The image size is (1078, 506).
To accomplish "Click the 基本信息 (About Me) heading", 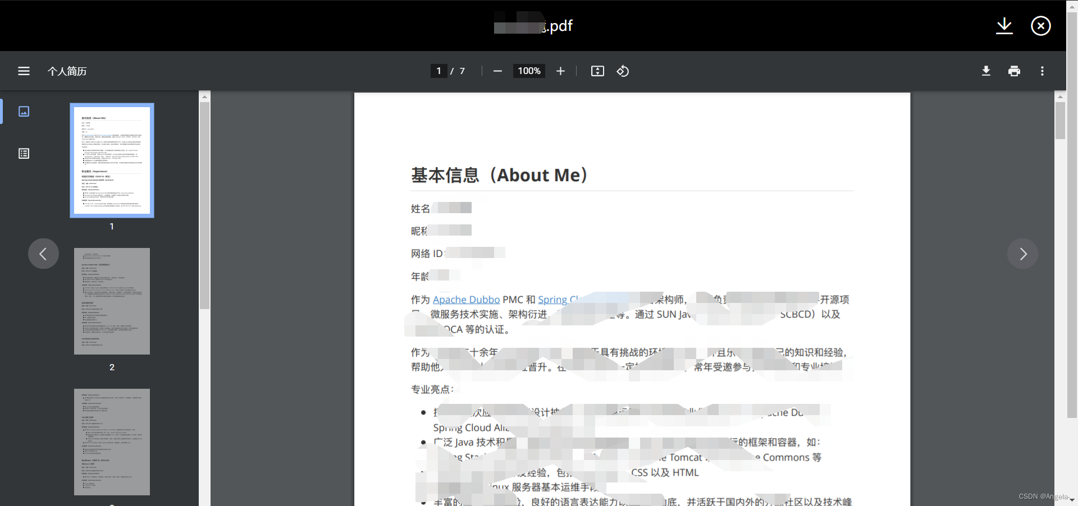I will pyautogui.click(x=499, y=175).
